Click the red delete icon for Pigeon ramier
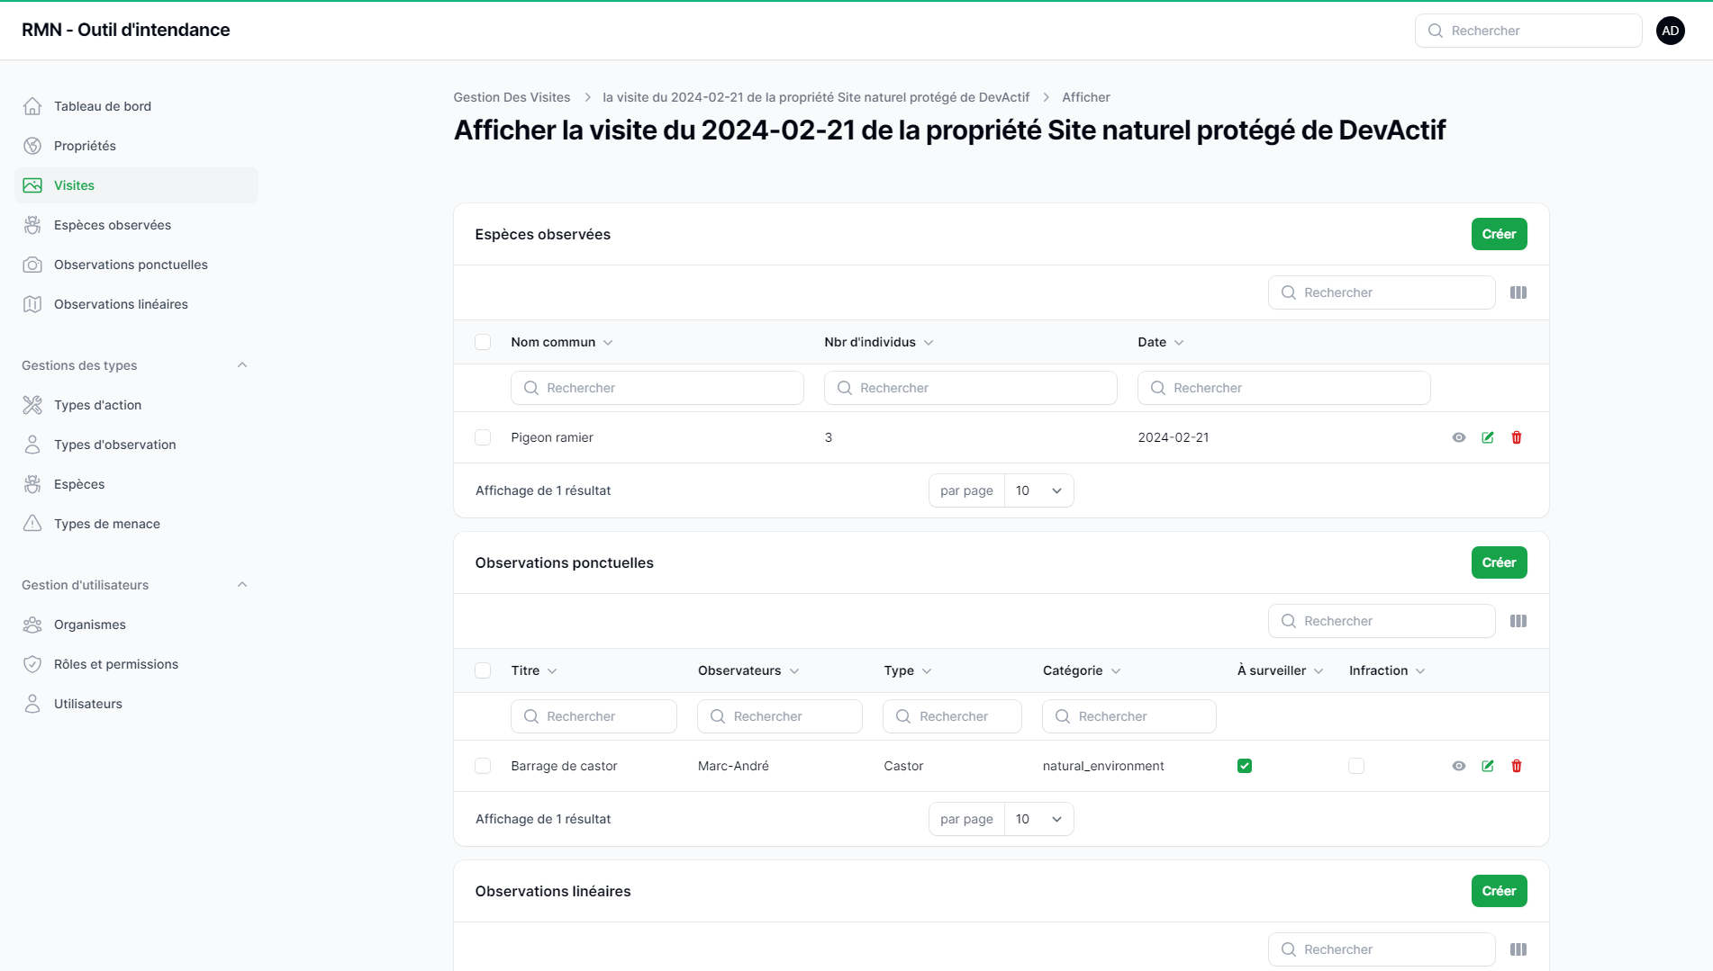The image size is (1713, 971). pos(1517,437)
